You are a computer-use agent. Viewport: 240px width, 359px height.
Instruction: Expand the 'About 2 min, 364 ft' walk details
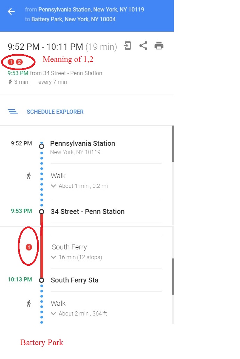pyautogui.click(x=53, y=313)
